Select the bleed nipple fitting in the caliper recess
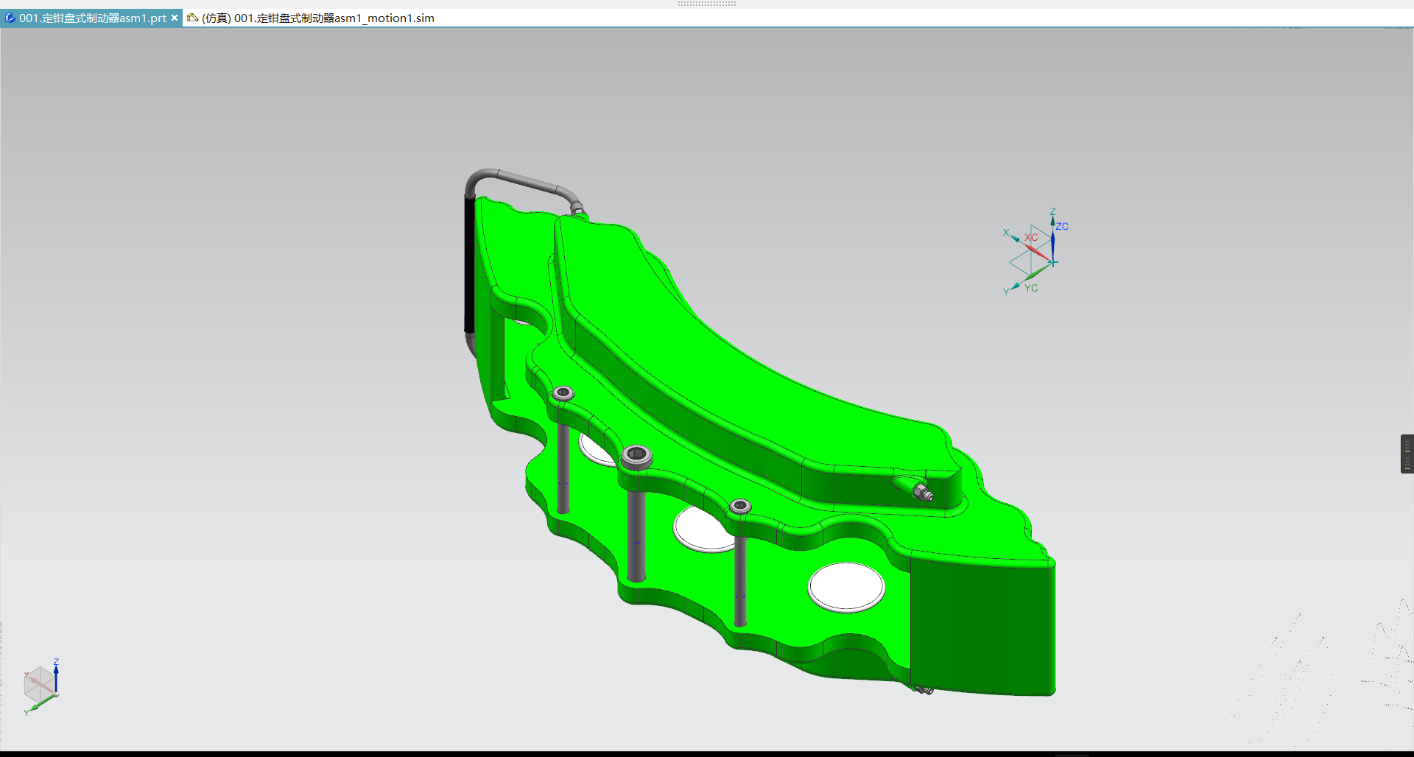This screenshot has width=1414, height=757. (x=922, y=491)
